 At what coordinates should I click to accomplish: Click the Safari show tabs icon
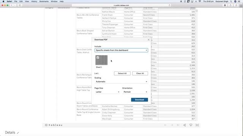236,5
